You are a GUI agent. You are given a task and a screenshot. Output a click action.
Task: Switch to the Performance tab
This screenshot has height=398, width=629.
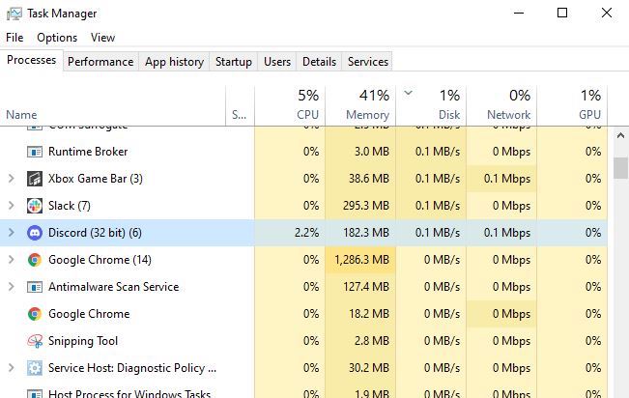100,62
